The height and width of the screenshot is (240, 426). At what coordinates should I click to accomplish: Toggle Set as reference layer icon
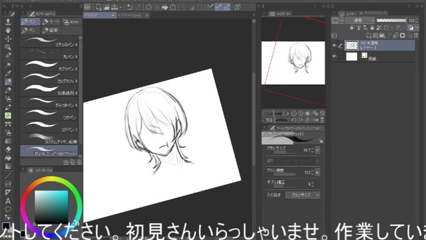[359, 28]
